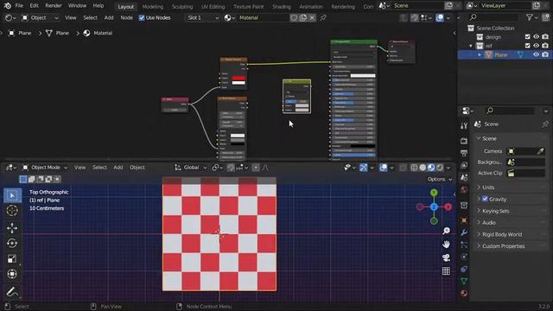
Task: Select the 3D Cursor tool
Action: [x=12, y=210]
